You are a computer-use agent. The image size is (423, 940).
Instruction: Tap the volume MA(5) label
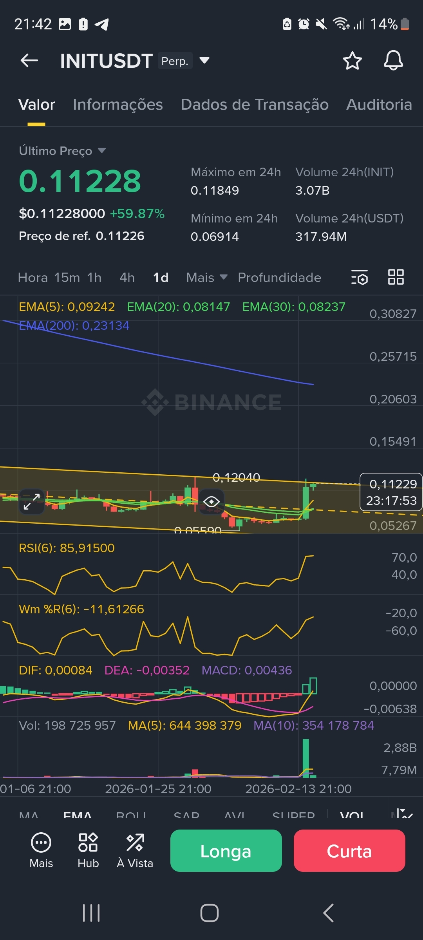tap(185, 725)
